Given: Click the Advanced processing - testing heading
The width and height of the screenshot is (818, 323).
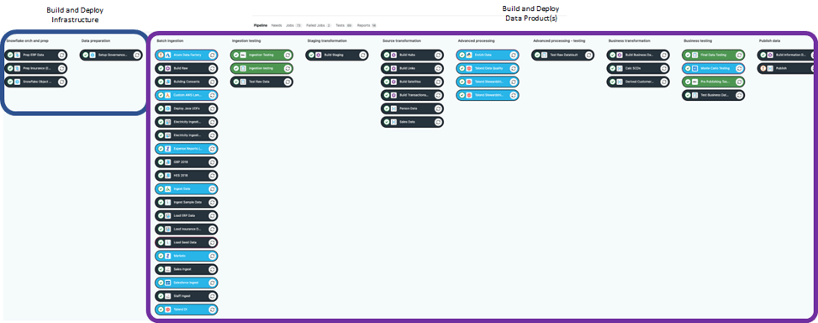Looking at the screenshot, I should [559, 40].
